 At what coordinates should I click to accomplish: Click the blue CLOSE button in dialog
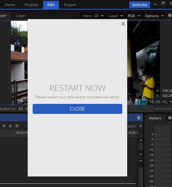click(77, 109)
